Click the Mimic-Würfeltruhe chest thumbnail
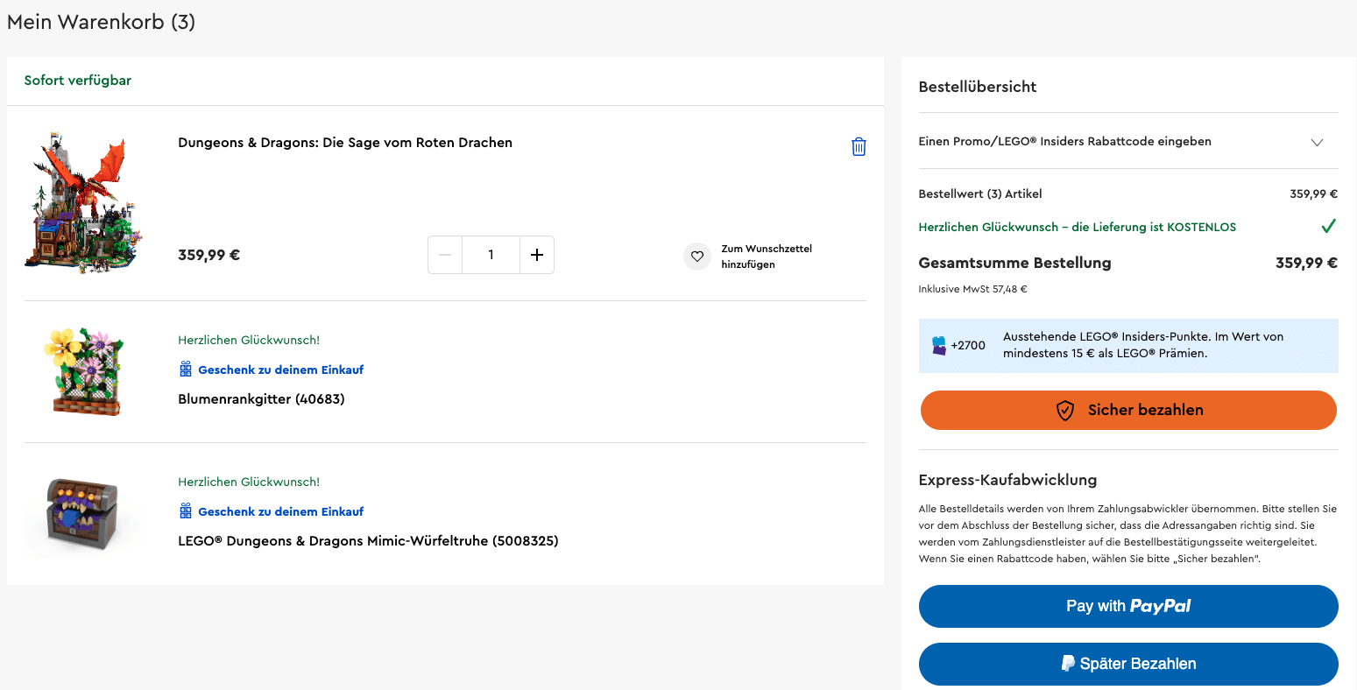This screenshot has width=1357, height=690. pyautogui.click(x=84, y=514)
